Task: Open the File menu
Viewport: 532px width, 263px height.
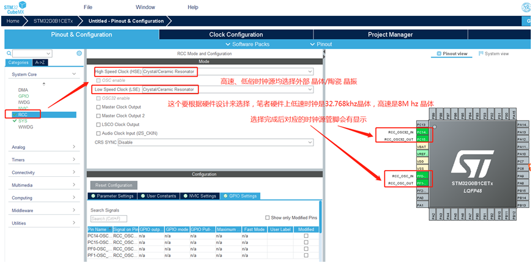Action: pos(88,7)
